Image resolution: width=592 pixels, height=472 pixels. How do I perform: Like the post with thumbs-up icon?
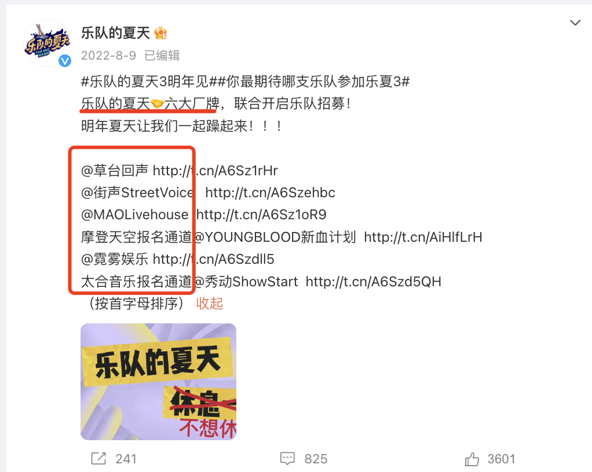pyautogui.click(x=472, y=459)
